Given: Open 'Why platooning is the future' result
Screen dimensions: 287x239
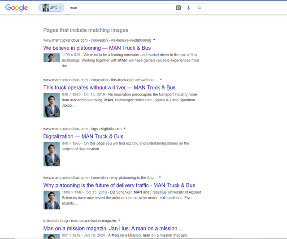Looking at the screenshot, I should (x=119, y=185).
